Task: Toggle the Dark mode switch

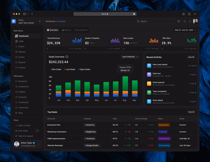Action: (x=37, y=131)
